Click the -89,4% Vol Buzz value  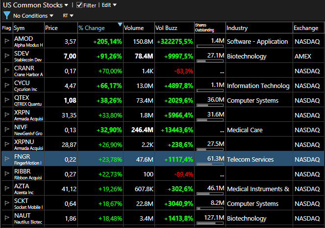[x=184, y=174]
